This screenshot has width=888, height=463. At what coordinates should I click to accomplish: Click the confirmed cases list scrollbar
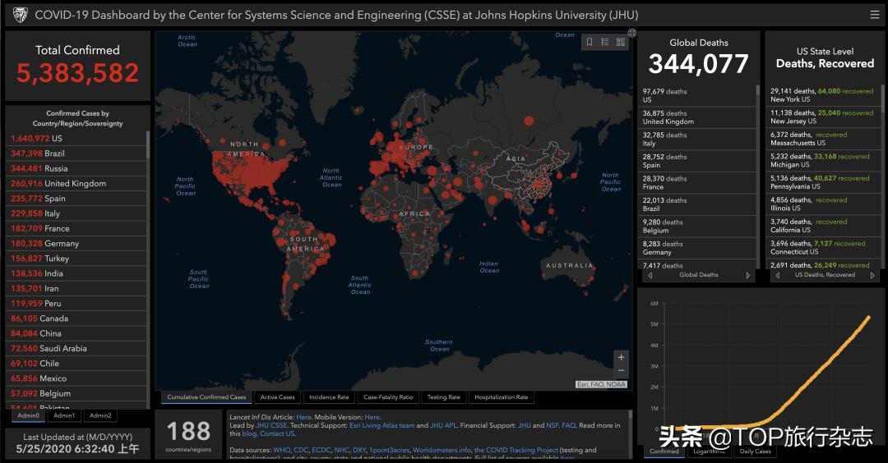[148, 144]
